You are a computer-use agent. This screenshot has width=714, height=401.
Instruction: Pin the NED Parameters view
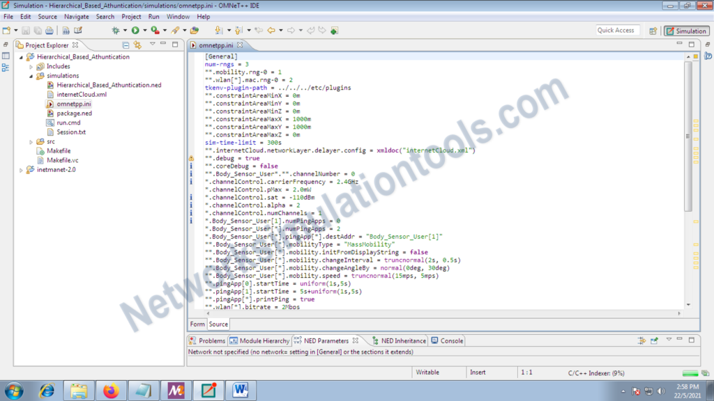point(654,340)
